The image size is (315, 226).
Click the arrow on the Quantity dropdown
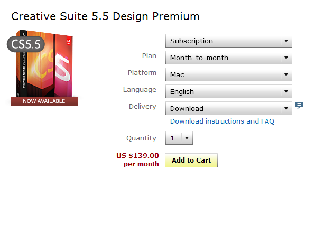[187, 138]
